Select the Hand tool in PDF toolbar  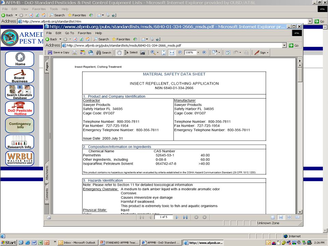[x=119, y=53]
